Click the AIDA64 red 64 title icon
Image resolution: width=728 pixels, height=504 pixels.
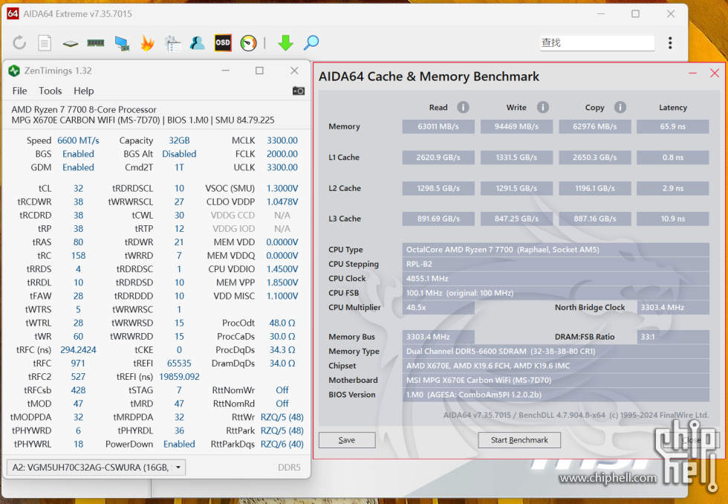13,13
